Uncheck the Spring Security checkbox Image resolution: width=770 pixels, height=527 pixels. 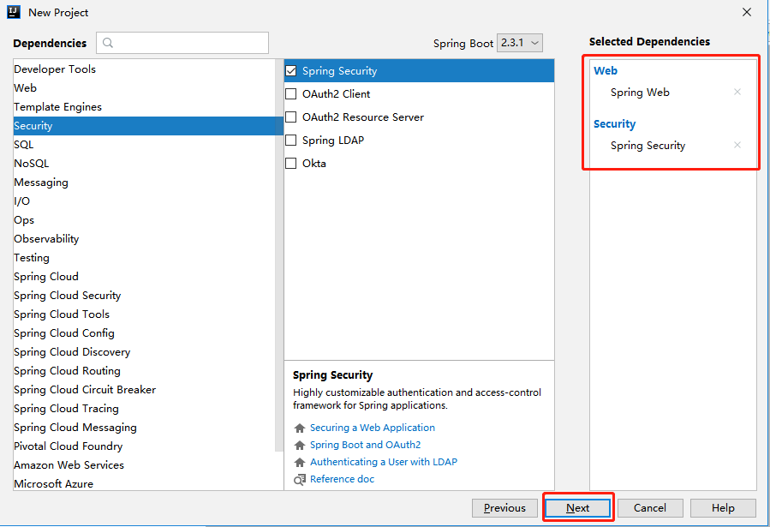coord(291,71)
